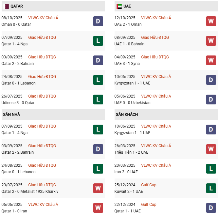Screen dimensions: 218x216
Task: Click loss badge for Udinese 3-0 Qatar
Action: (x=98, y=100)
